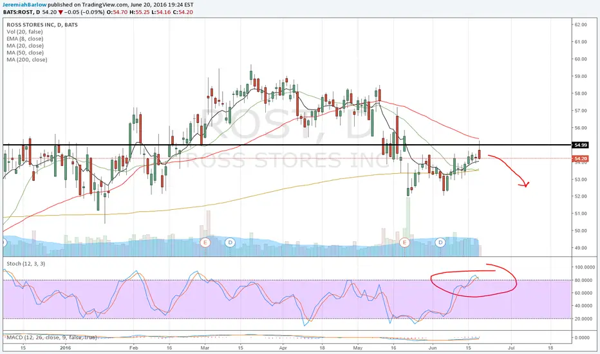Open the JeremiahBarlow author link
The height and width of the screenshot is (354, 600).
click(24, 5)
